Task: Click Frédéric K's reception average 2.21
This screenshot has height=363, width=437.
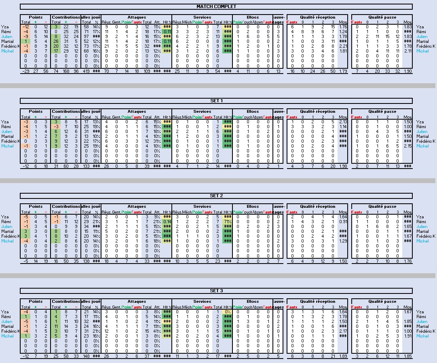Action: 343,46
